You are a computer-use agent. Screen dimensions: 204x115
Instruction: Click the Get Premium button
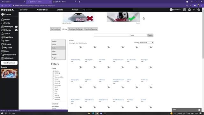[x=9, y=63]
